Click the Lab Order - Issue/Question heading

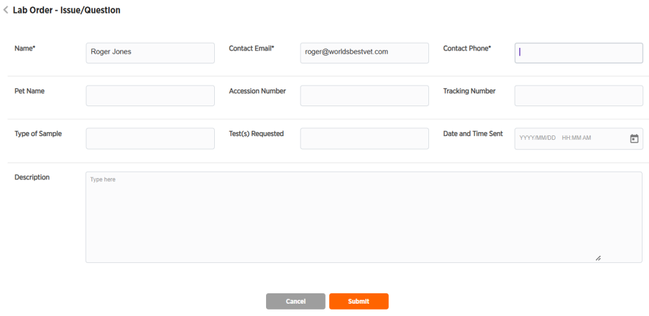point(67,10)
